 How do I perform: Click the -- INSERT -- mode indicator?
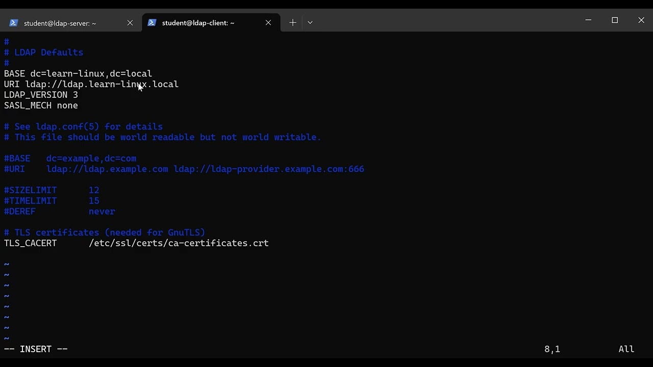36,349
